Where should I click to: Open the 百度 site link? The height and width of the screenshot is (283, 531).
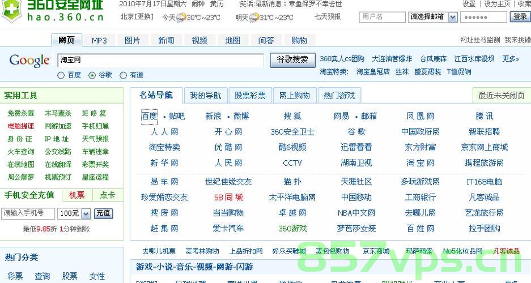tap(150, 117)
